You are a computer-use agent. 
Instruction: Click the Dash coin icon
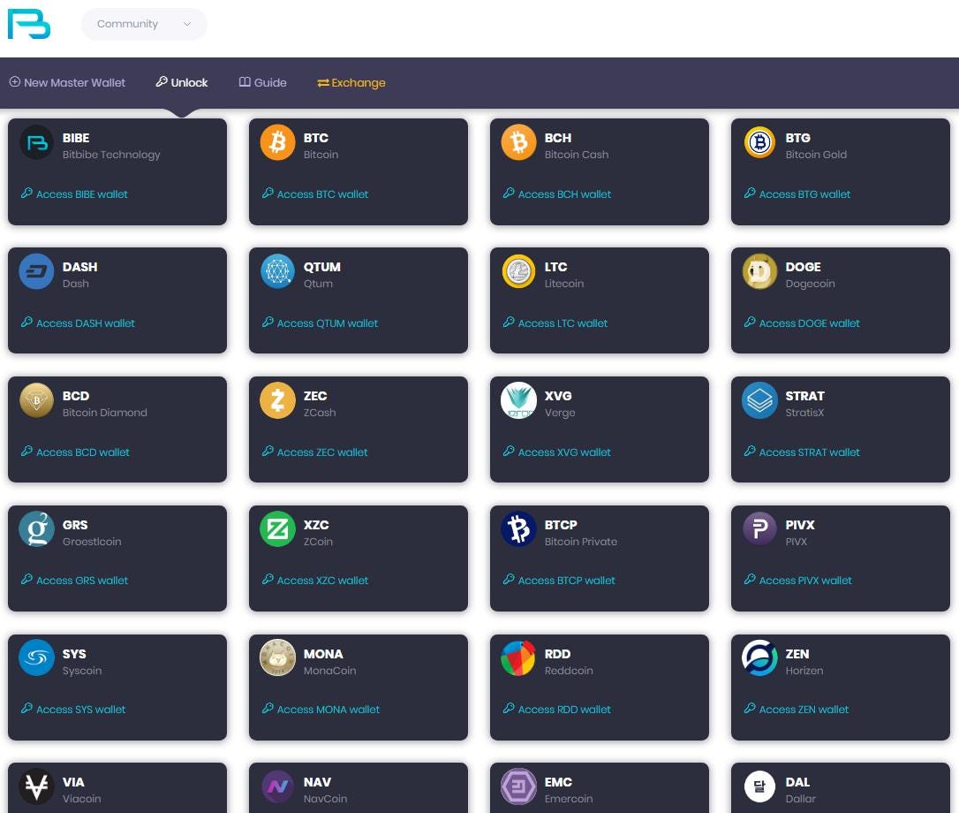pyautogui.click(x=37, y=271)
